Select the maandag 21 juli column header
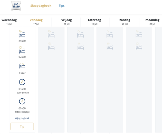This screenshot has width=162, height=134. [152, 22]
